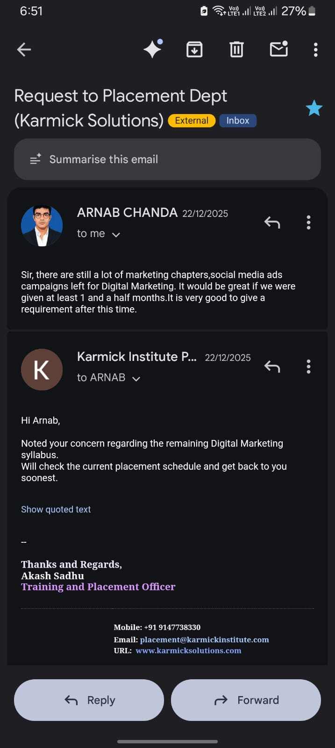Go back using the arrow icon
The height and width of the screenshot is (748, 335).
coord(24,49)
